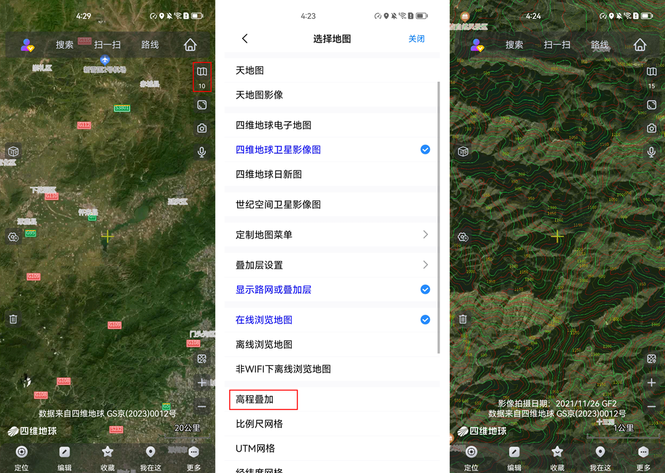Tap the home icon on the contour map screen

coord(640,45)
